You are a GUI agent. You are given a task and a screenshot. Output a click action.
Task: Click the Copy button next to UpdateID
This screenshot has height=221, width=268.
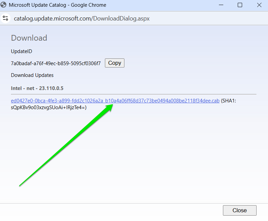[x=115, y=63]
